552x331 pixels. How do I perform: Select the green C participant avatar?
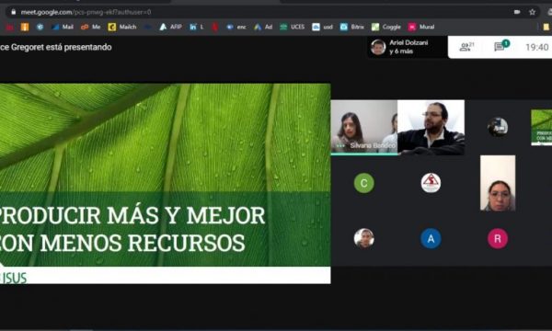coord(364,183)
